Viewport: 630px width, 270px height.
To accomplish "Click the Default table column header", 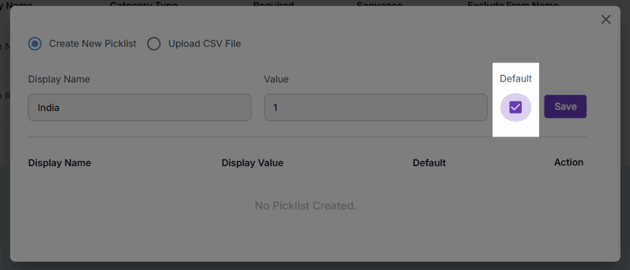I will [x=429, y=163].
